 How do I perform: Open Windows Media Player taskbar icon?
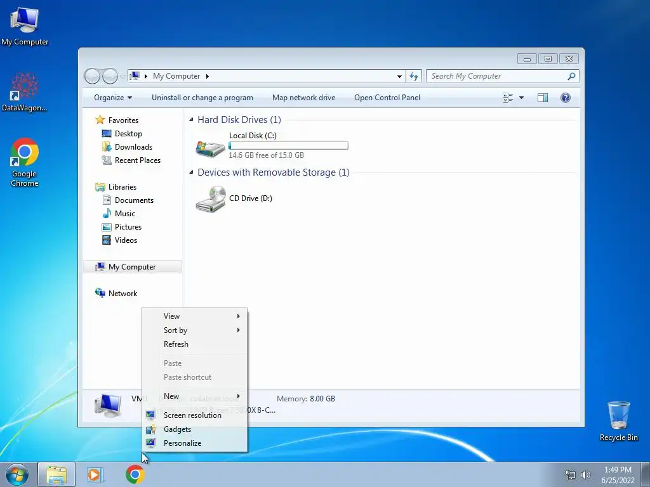click(x=95, y=474)
